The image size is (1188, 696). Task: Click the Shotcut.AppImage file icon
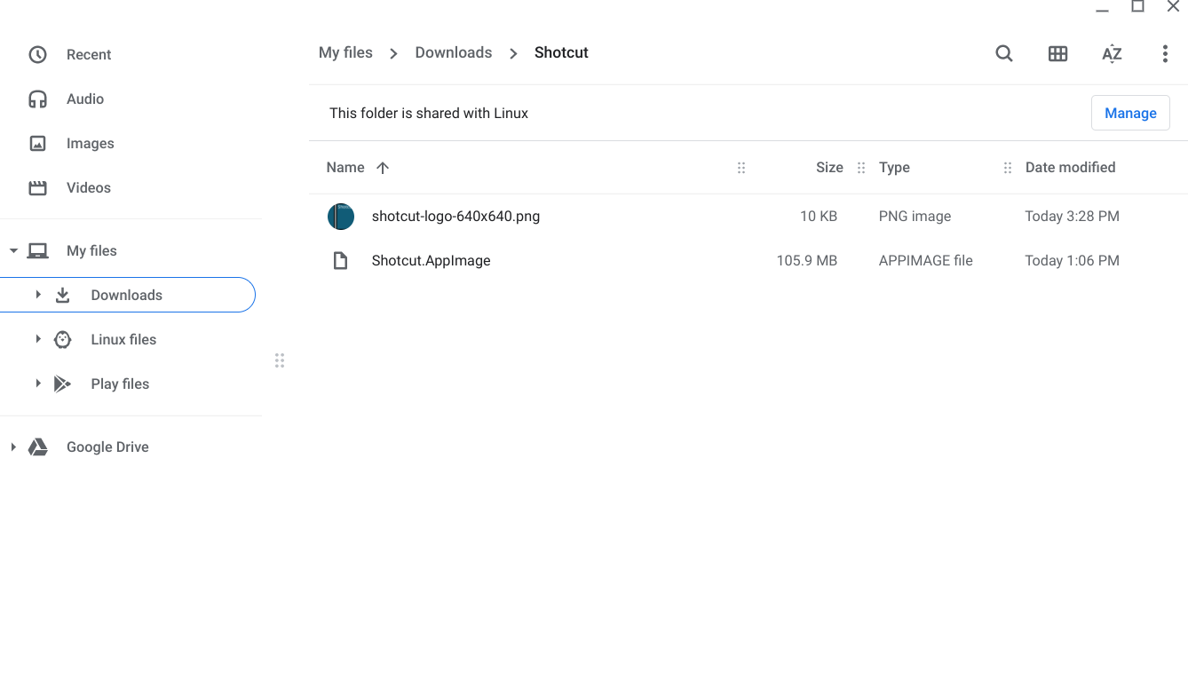pyautogui.click(x=340, y=261)
